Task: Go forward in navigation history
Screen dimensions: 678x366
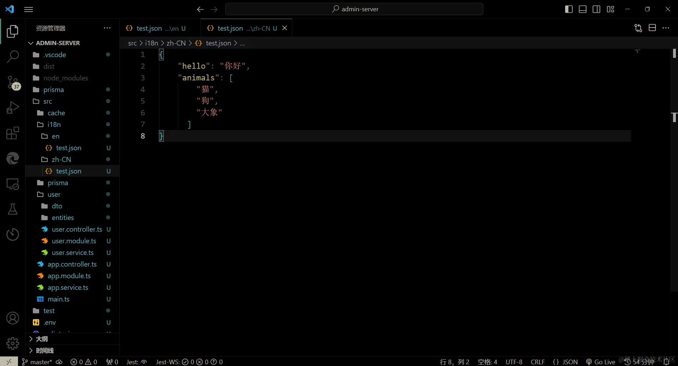Action: coord(214,9)
